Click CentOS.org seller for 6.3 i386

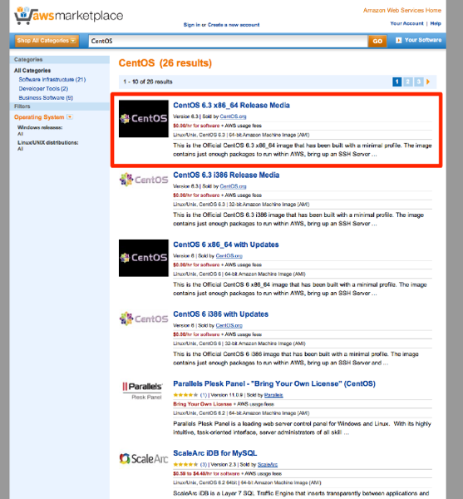(233, 186)
